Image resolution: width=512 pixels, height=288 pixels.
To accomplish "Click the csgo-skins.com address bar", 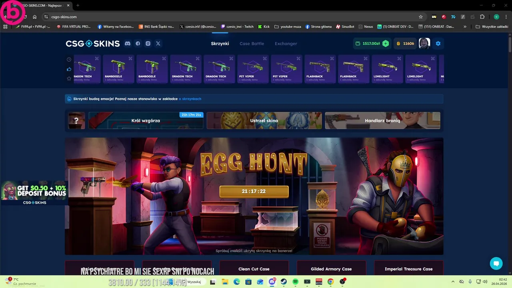I will click(232, 17).
